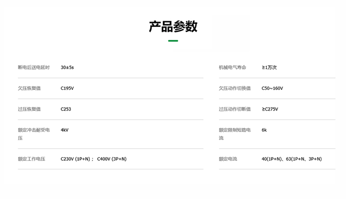Click the 产品参数 heading

tap(173, 26)
